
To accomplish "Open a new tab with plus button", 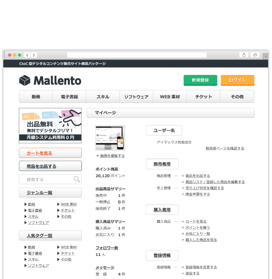I will coord(266,56).
